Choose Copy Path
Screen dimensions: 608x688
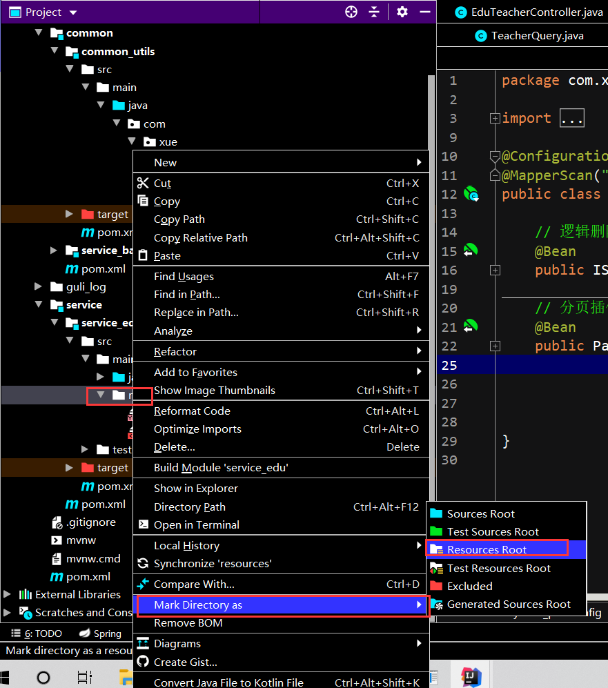click(x=281, y=219)
